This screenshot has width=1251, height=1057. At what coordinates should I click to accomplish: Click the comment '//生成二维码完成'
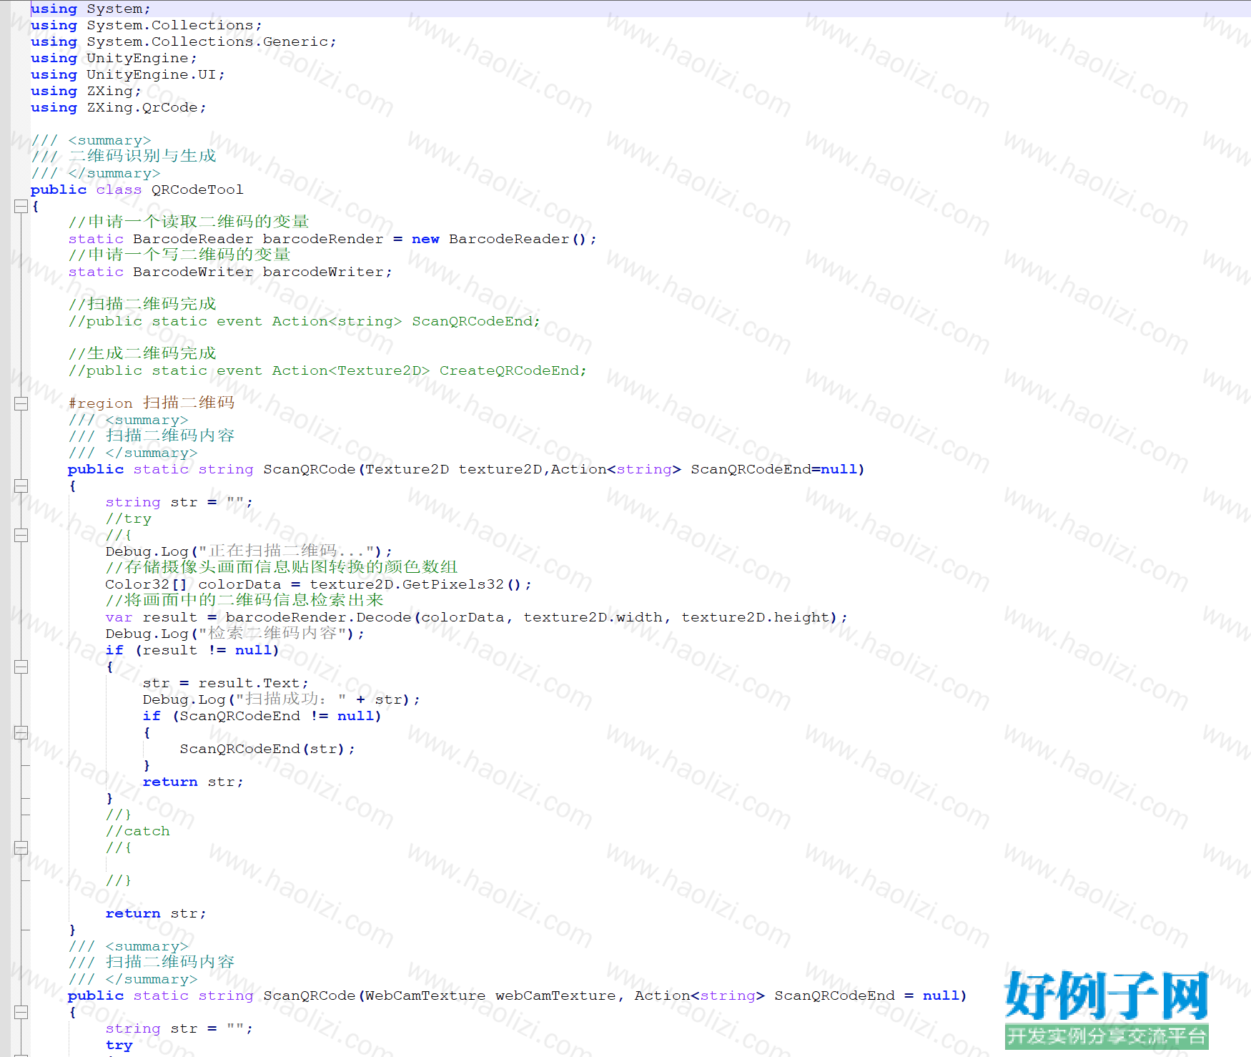point(142,353)
